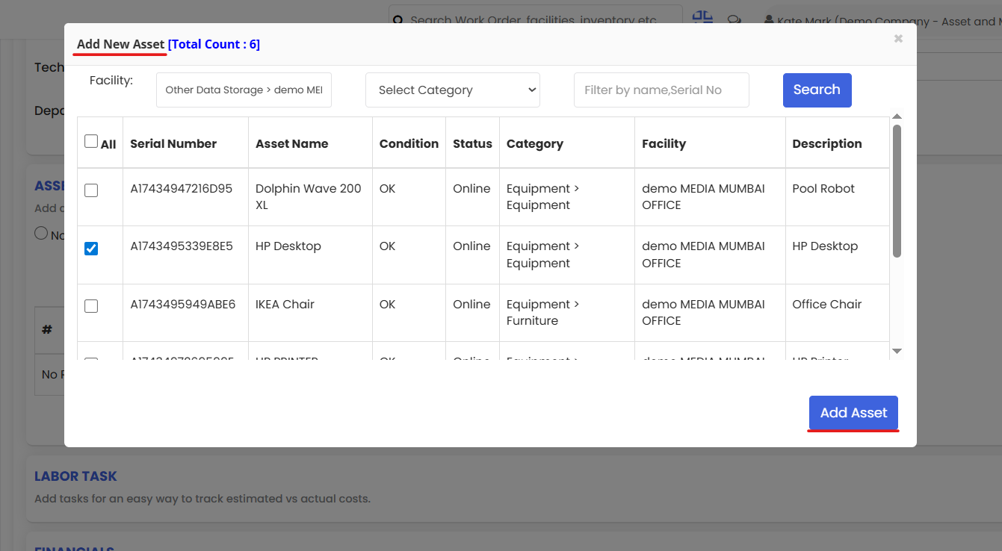Select the radio button in background Asset section

coord(41,233)
